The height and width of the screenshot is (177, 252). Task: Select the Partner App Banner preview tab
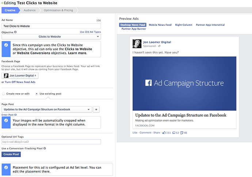[x=134, y=29]
